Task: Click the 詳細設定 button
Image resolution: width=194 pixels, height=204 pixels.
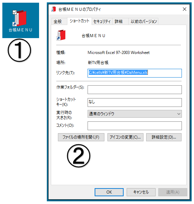Action: 164,137
